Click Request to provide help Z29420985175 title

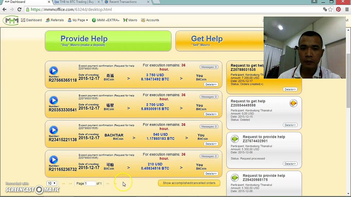[264, 178]
